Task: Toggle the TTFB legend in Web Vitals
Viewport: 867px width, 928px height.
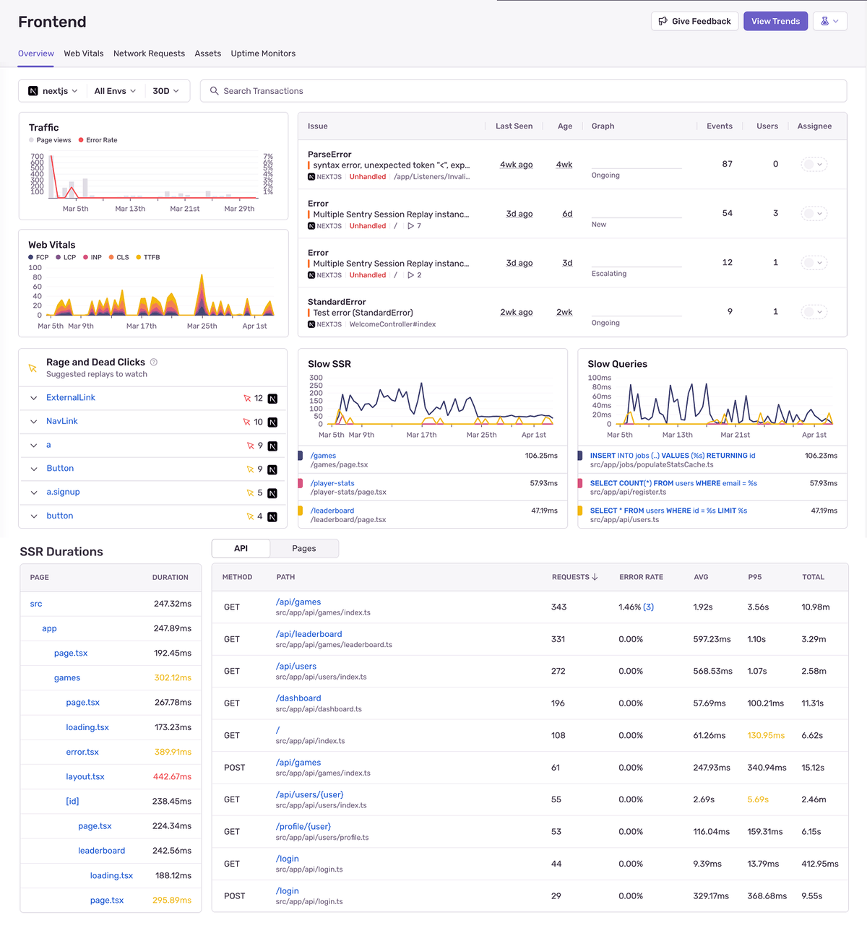Action: (152, 257)
